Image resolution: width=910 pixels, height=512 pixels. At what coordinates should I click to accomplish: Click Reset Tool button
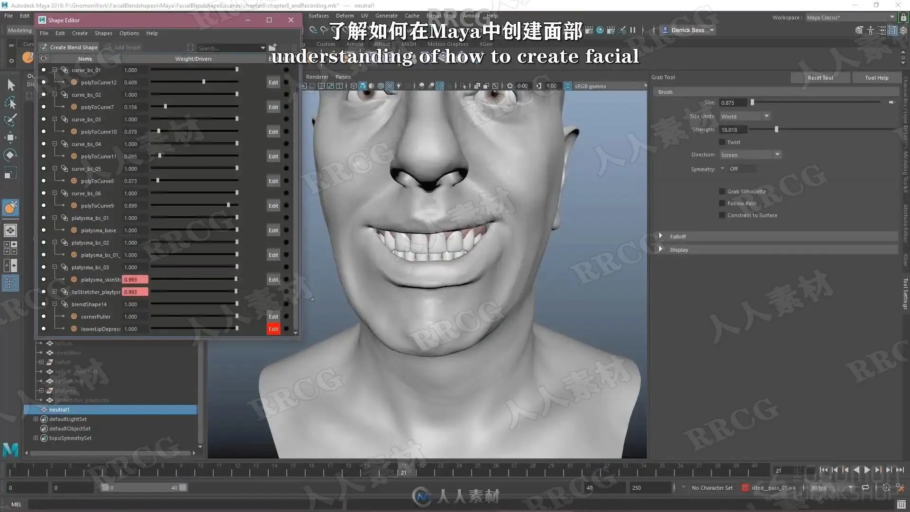(x=820, y=78)
